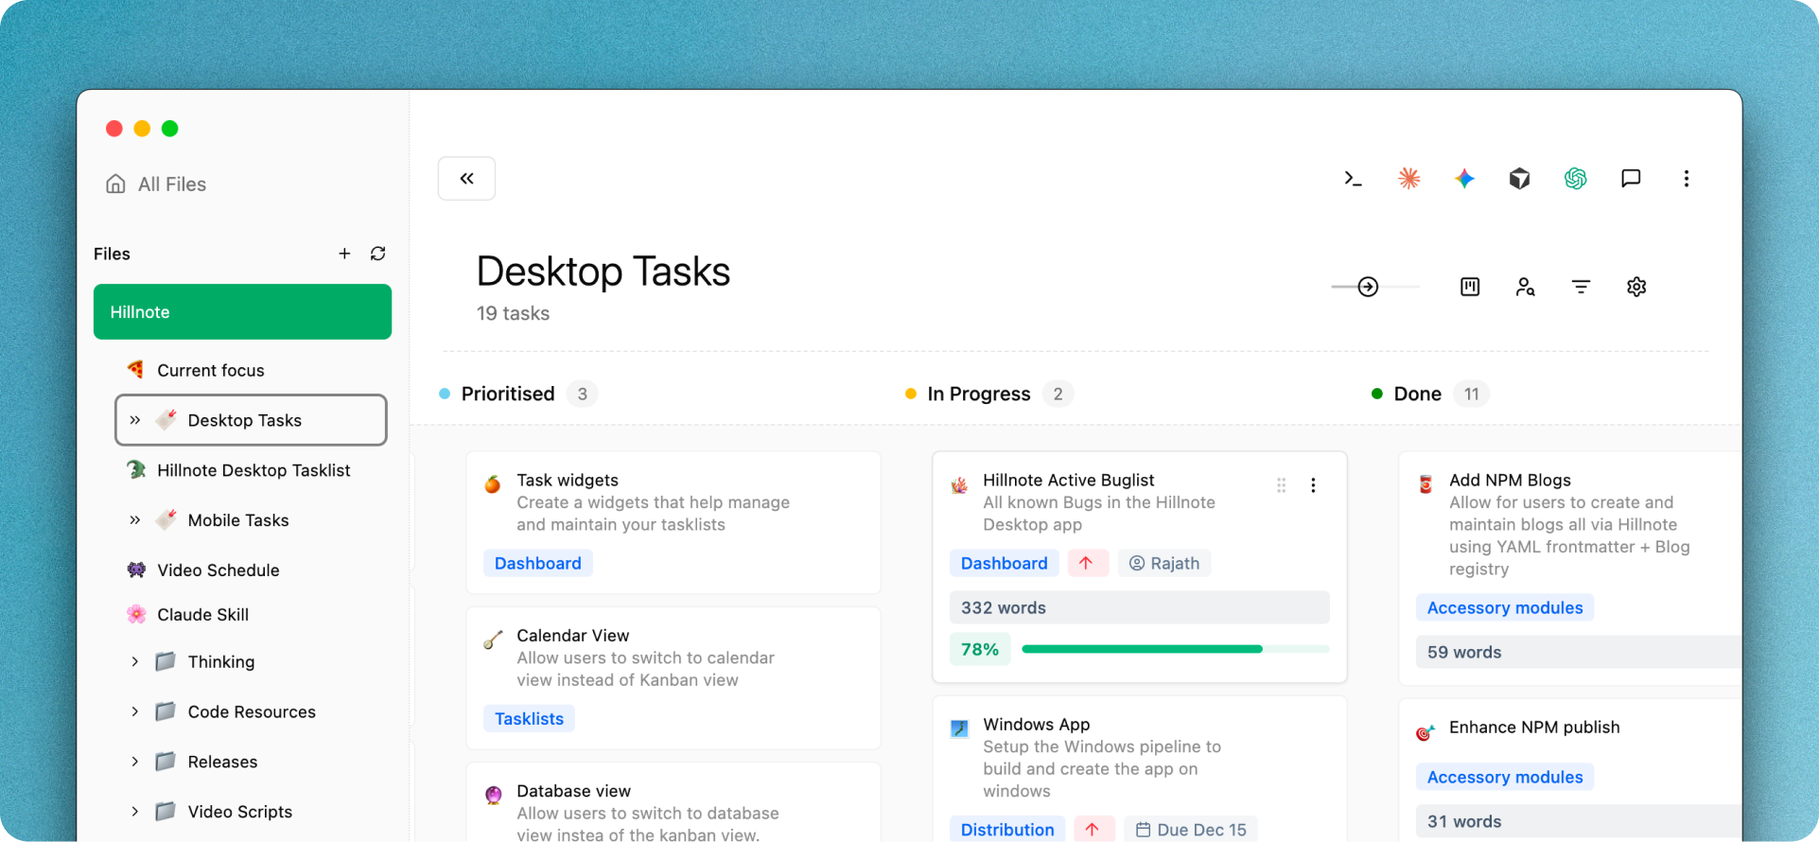This screenshot has height=842, width=1819.
Task: Expand the Thinking folder
Action: pos(134,661)
